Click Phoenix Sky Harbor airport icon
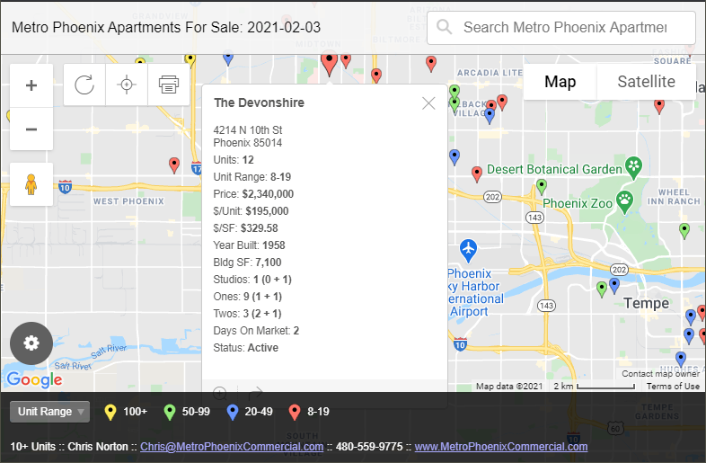The width and height of the screenshot is (706, 463). click(x=468, y=251)
